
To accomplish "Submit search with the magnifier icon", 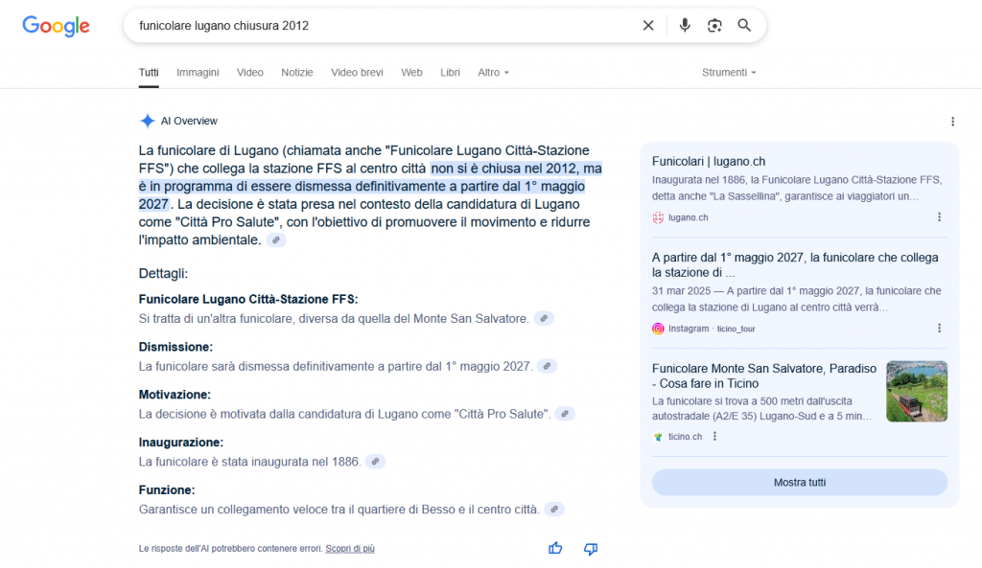I will [x=744, y=26].
